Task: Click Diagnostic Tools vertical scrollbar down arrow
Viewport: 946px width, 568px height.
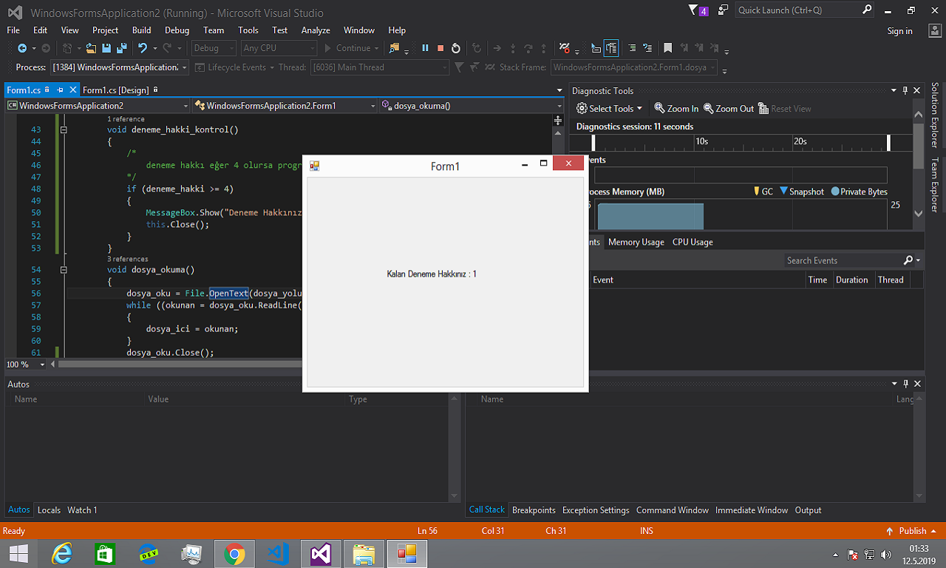Action: pos(919,213)
